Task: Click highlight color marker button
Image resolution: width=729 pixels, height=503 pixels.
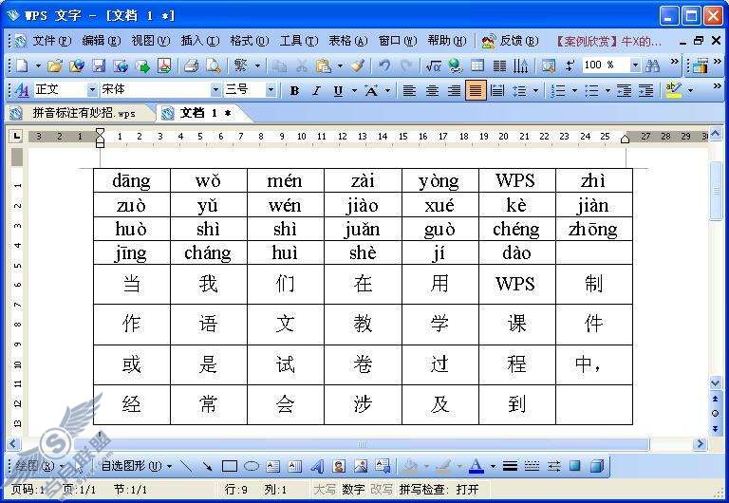Action: pyautogui.click(x=674, y=90)
